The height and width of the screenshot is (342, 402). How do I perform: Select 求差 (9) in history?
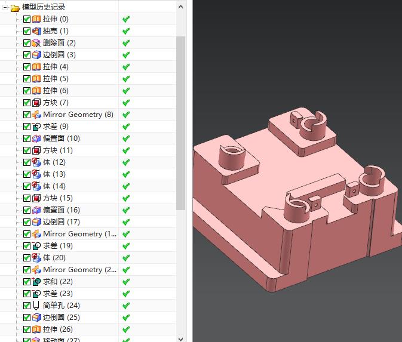[x=56, y=127]
